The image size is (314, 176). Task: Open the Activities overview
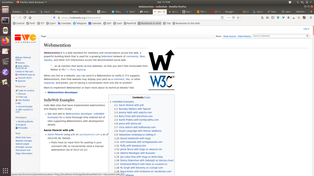tap(7, 2)
